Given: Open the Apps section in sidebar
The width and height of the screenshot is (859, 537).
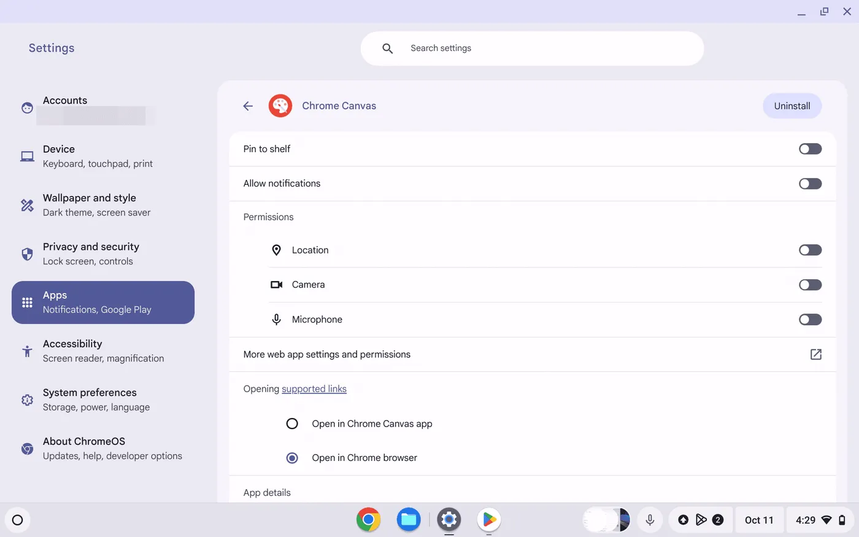Looking at the screenshot, I should pos(103,303).
